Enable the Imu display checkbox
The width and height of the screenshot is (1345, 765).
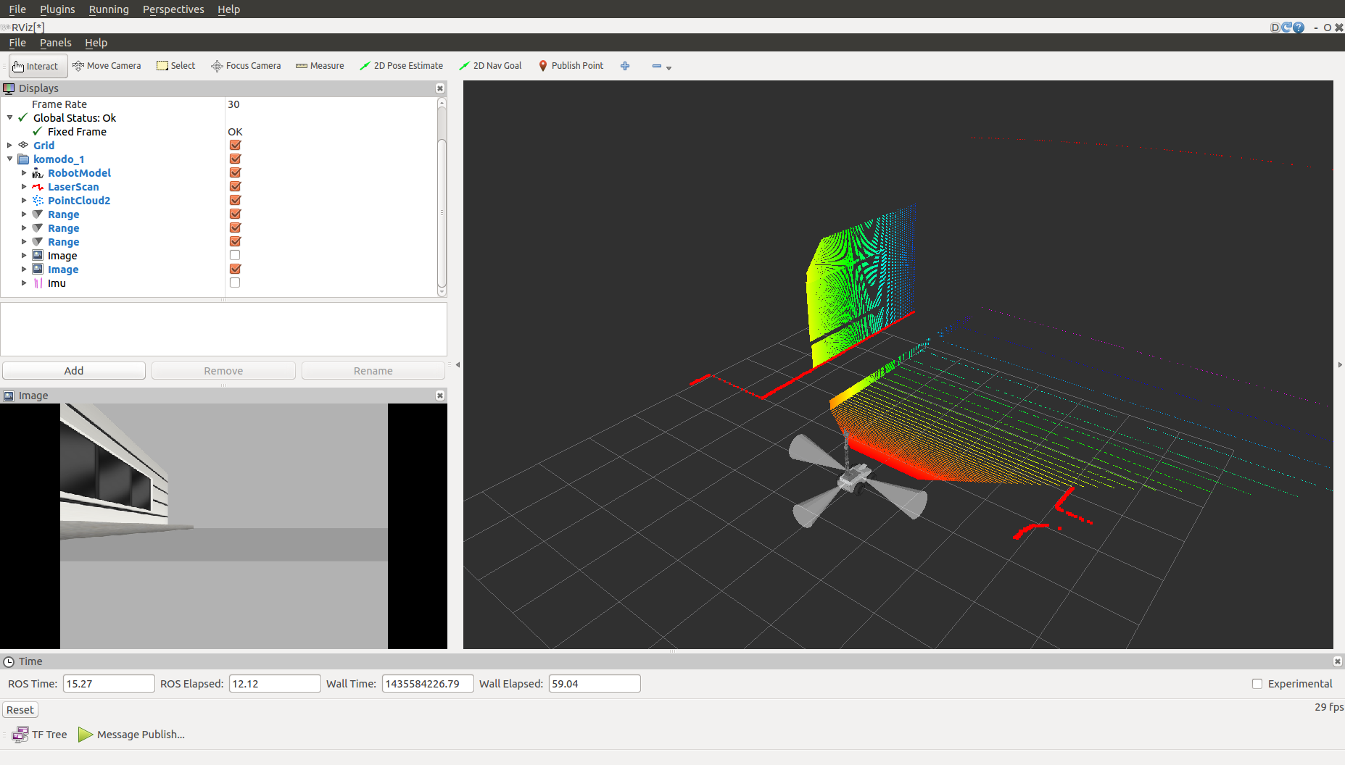pyautogui.click(x=235, y=283)
